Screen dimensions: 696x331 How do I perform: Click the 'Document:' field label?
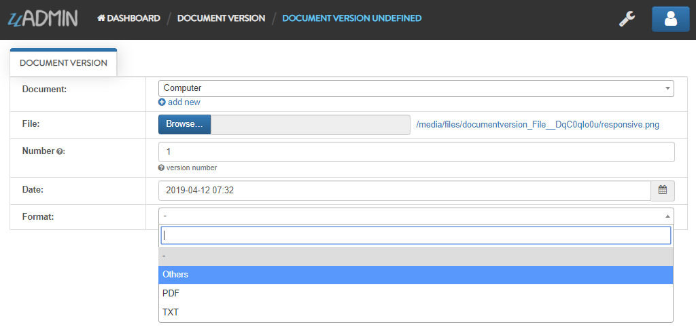click(44, 89)
